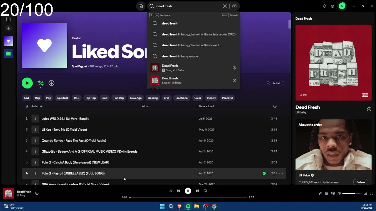The height and width of the screenshot is (211, 376).
Task: Open the play queue
Action: pos(327,193)
